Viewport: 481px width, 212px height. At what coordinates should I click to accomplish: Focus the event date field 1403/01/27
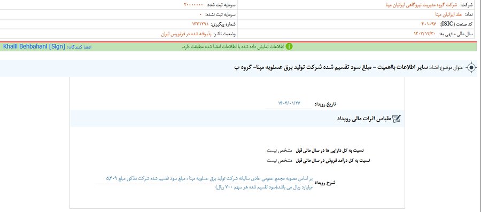[x=288, y=104]
